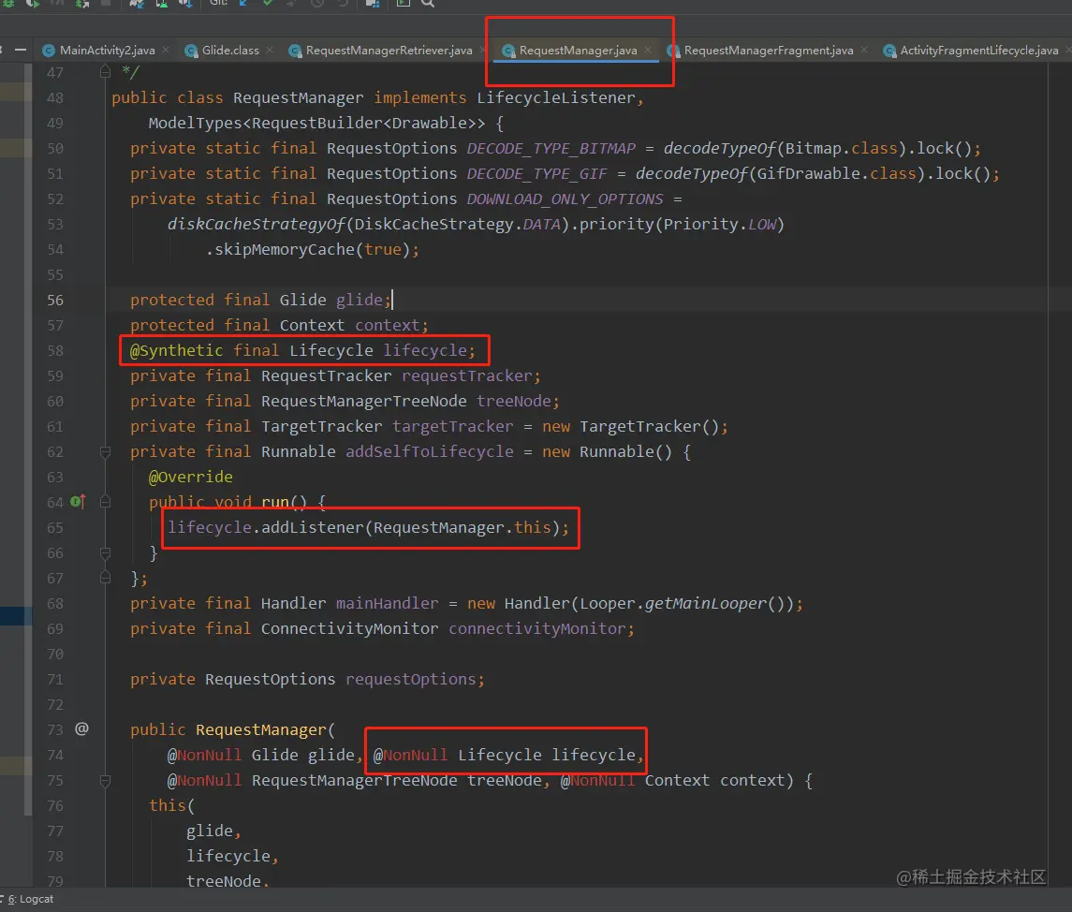Click the @ gutter icon on line 73
Image resolution: width=1072 pixels, height=912 pixels.
[x=82, y=728]
